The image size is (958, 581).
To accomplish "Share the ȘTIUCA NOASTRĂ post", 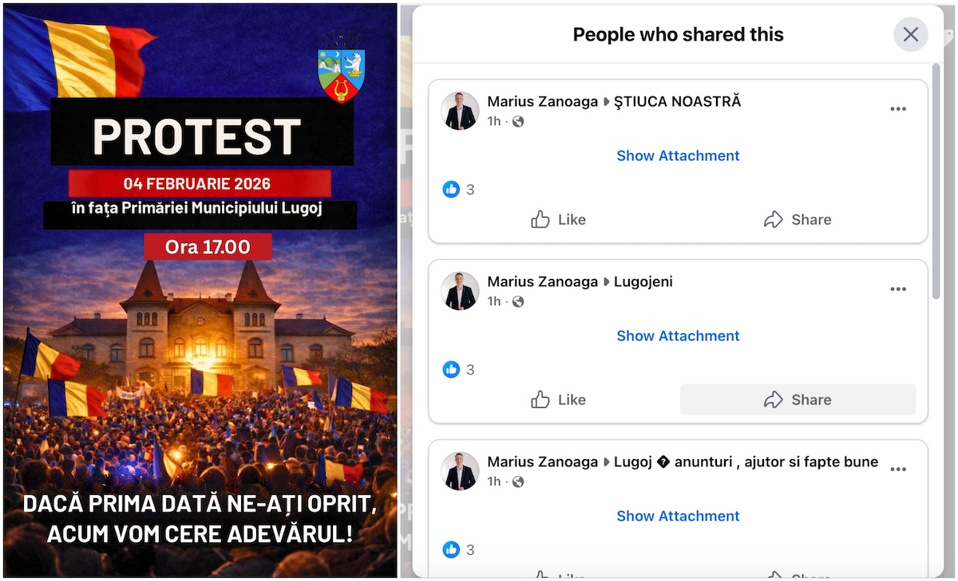I will pyautogui.click(x=798, y=220).
